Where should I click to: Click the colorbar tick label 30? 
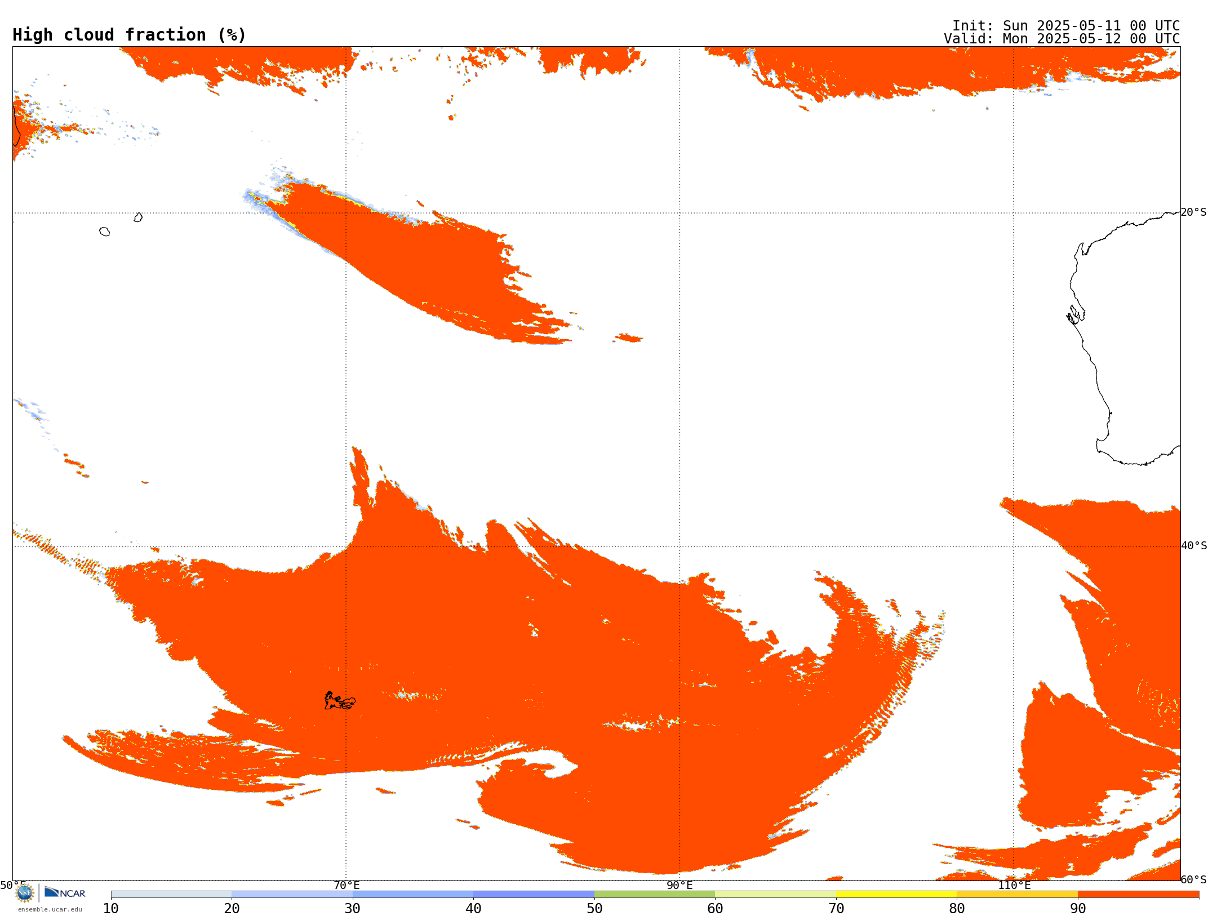pyautogui.click(x=353, y=909)
